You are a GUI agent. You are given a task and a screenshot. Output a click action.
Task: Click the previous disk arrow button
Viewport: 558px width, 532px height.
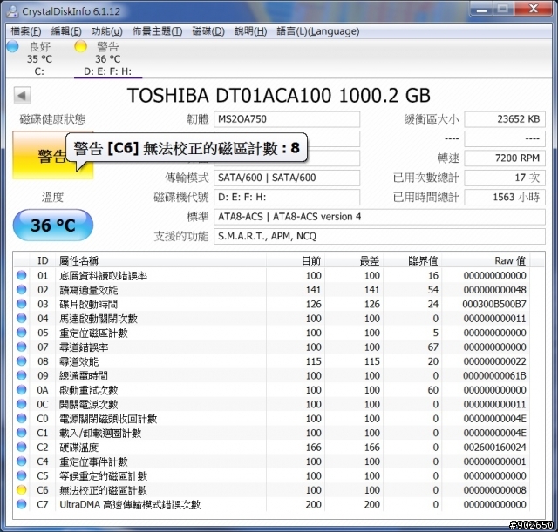click(x=22, y=95)
